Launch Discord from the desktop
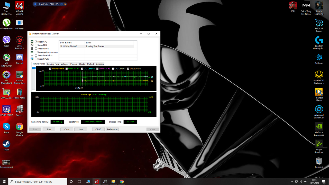Screen dimensions: 329x185 19,59
